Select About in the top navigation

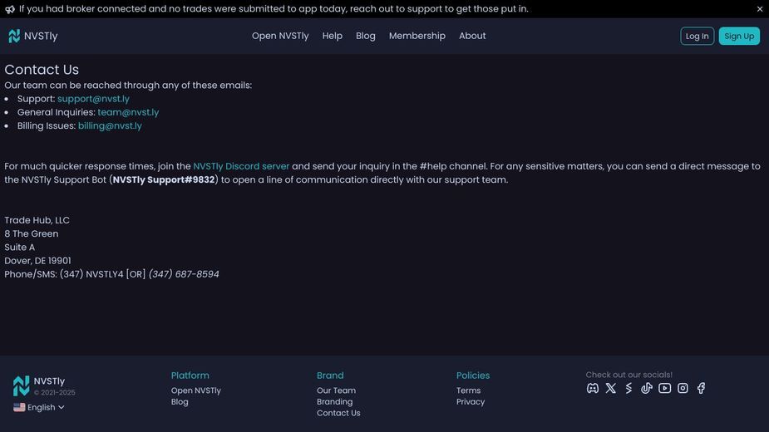(x=472, y=36)
